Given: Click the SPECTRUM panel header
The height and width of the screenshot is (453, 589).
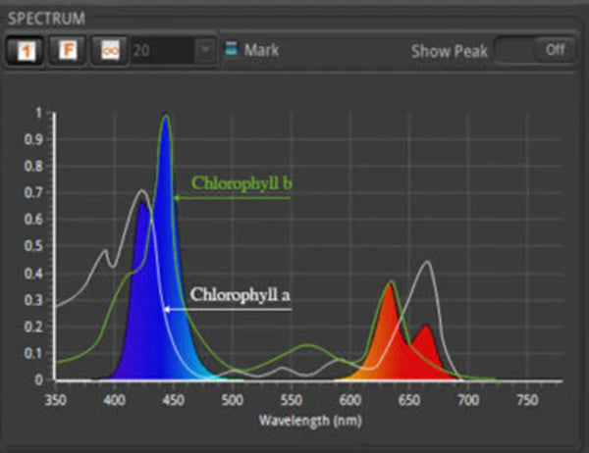Looking at the screenshot, I should tap(46, 18).
